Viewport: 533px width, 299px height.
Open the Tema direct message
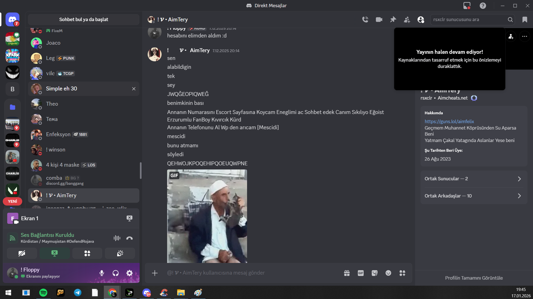[84, 119]
